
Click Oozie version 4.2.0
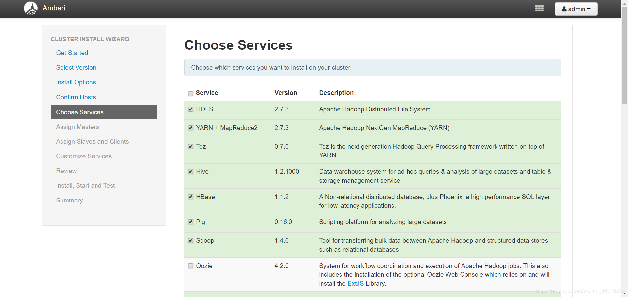click(x=282, y=266)
